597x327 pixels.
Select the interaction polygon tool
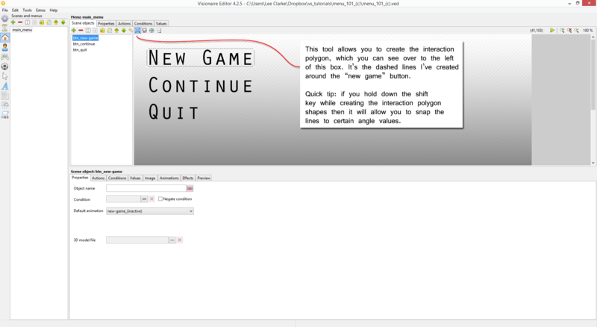(x=138, y=31)
